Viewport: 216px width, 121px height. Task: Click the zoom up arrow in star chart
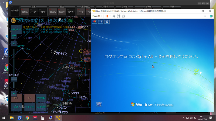[x=14, y=44]
